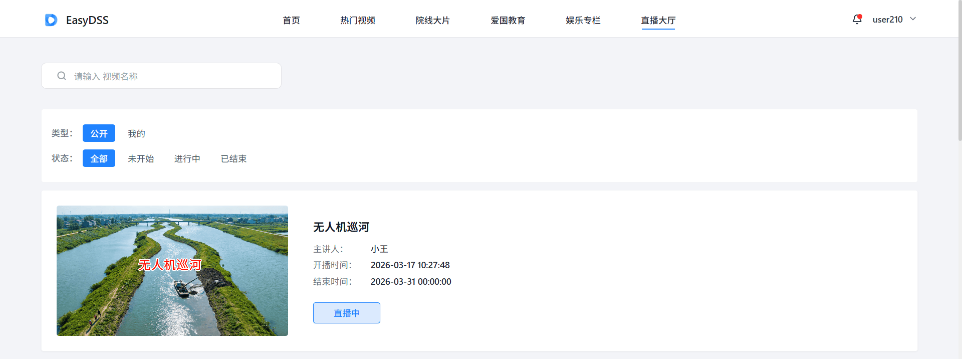Filter status by 未开始
Screen dimensions: 962x359
click(x=141, y=158)
